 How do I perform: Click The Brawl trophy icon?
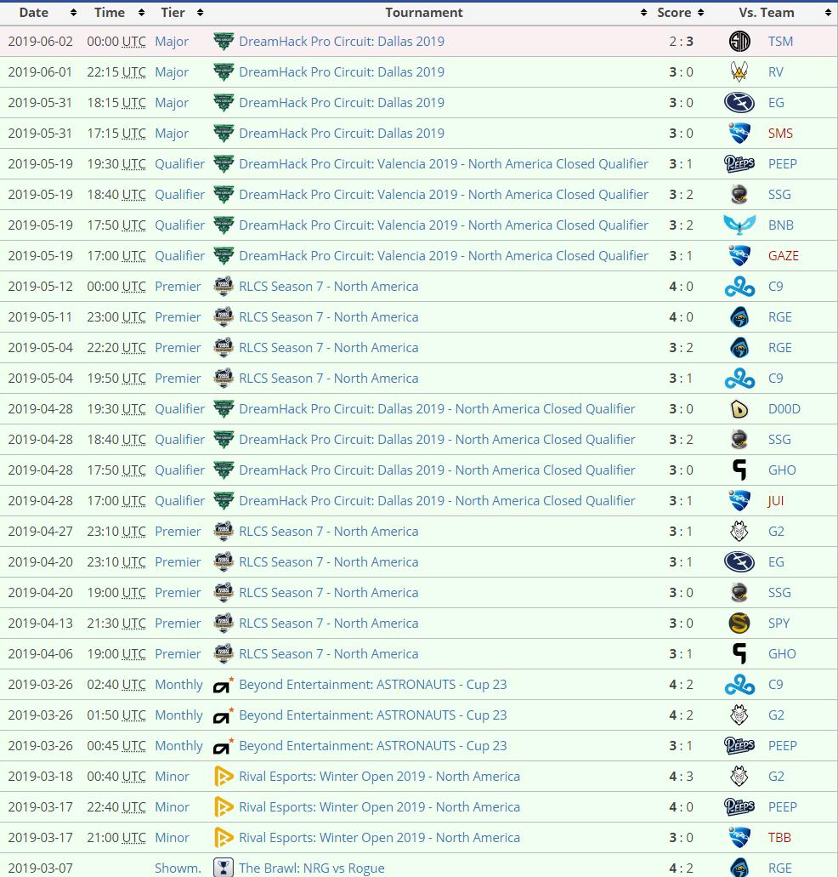[224, 868]
